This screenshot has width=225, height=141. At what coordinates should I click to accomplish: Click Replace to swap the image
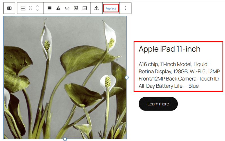[111, 8]
